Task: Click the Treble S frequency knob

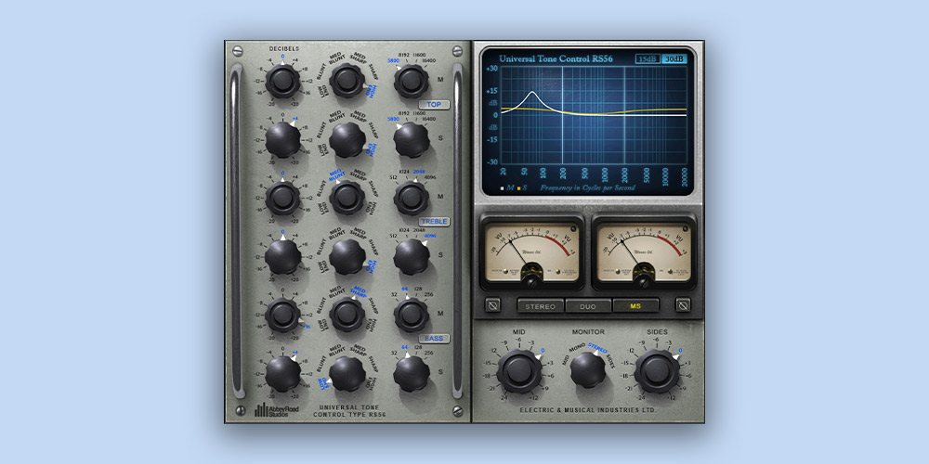Action: (412, 257)
